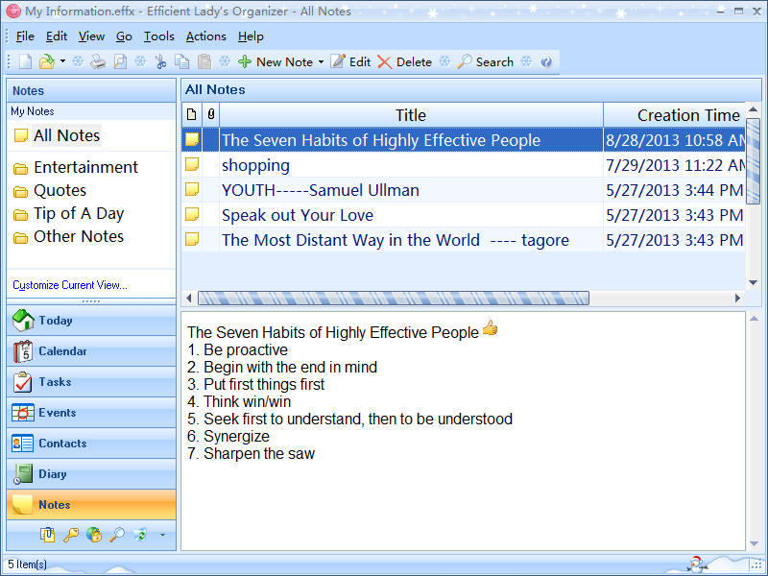
Task: Switch to the Contacts section
Action: [x=91, y=444]
